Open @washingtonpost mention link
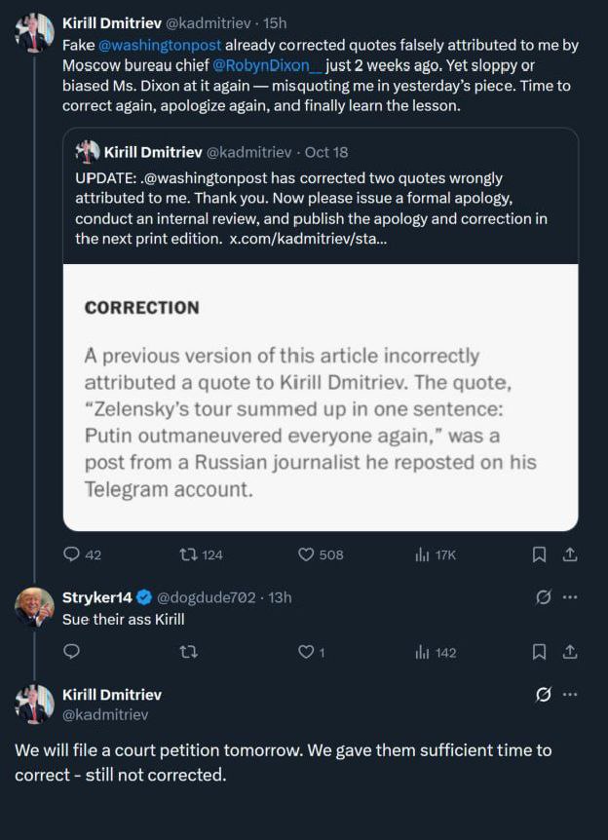 pos(160,45)
